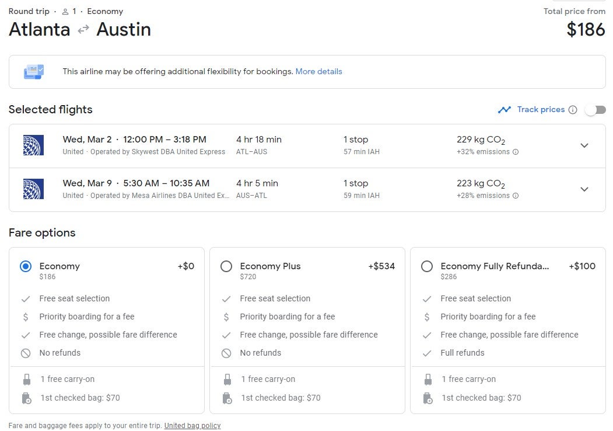
Task: Click the booking flexibility ticket icon
Action: [34, 72]
